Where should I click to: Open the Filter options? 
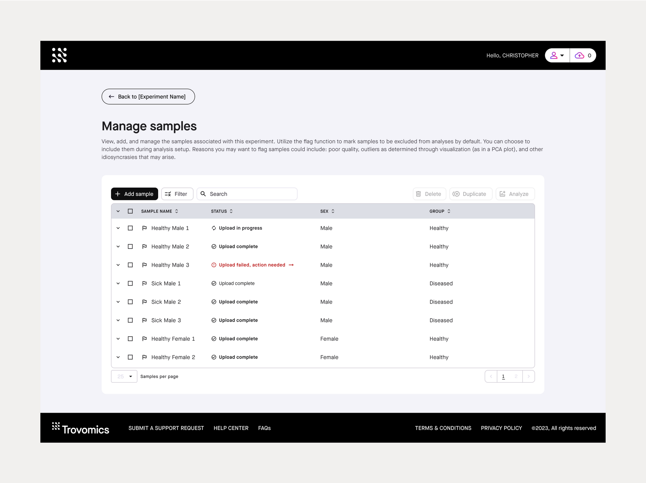point(177,194)
